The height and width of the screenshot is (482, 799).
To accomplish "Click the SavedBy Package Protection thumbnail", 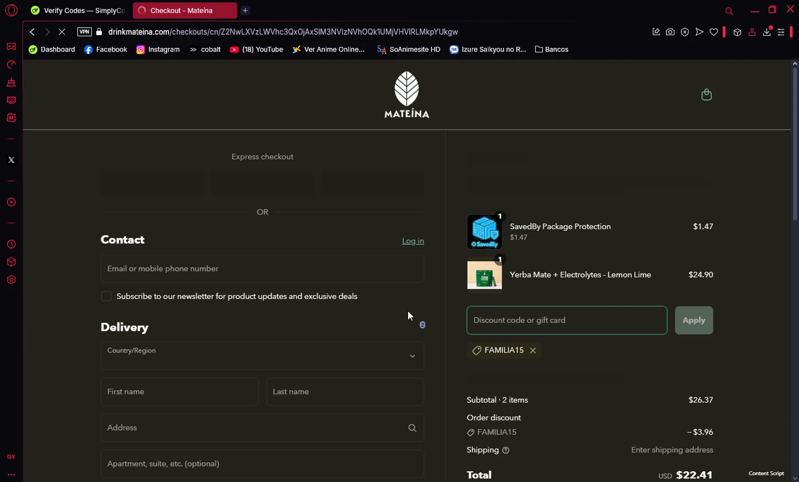I will point(485,232).
